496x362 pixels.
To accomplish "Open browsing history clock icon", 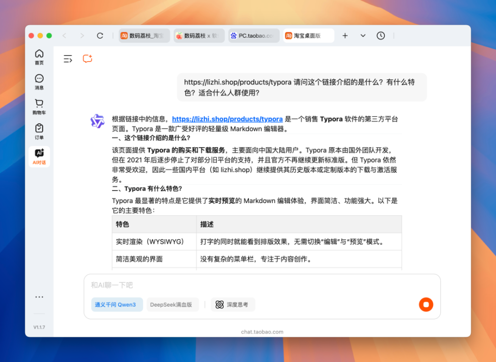I will pyautogui.click(x=380, y=36).
